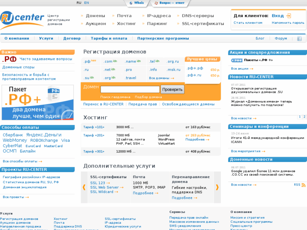Select the .travel domain zone

[130, 78]
